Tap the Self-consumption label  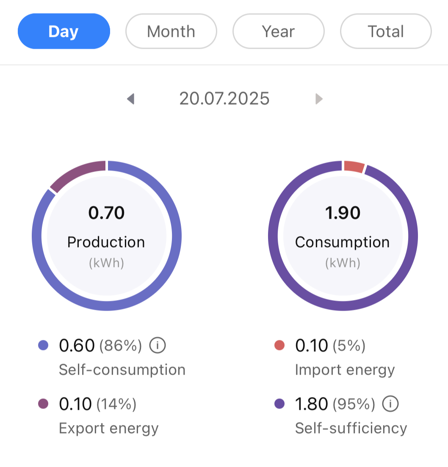coord(122,370)
